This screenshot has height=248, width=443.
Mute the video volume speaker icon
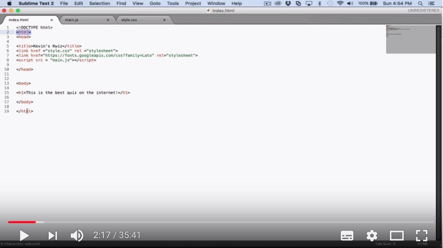click(x=77, y=236)
